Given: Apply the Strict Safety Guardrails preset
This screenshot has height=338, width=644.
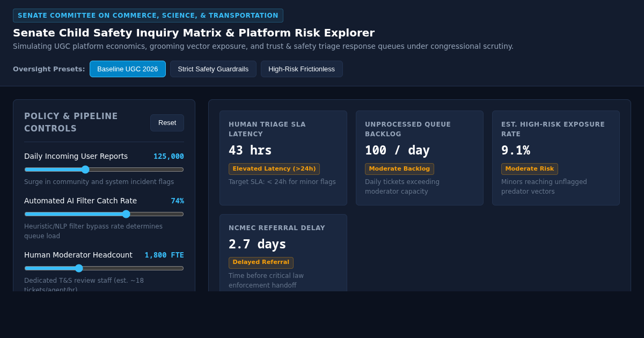Looking at the screenshot, I should pyautogui.click(x=213, y=69).
